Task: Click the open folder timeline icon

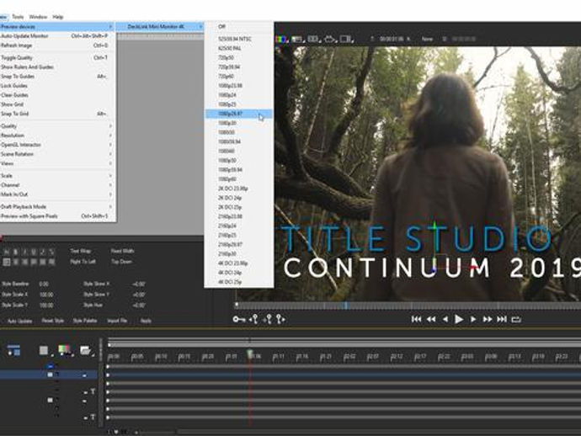Action: pos(86,350)
